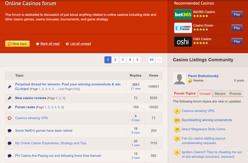Screen dimensions: 248x163
Task: Switch to the Promos tab
Action: pyautogui.click(x=235, y=94)
